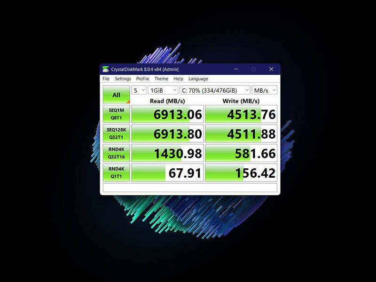This screenshot has height=282, width=376.
Task: Open the Profile menu
Action: tap(142, 79)
